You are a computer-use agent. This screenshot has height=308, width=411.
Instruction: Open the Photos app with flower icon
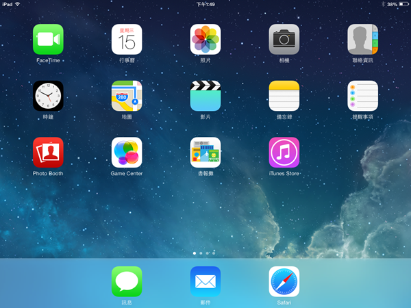pos(206,39)
